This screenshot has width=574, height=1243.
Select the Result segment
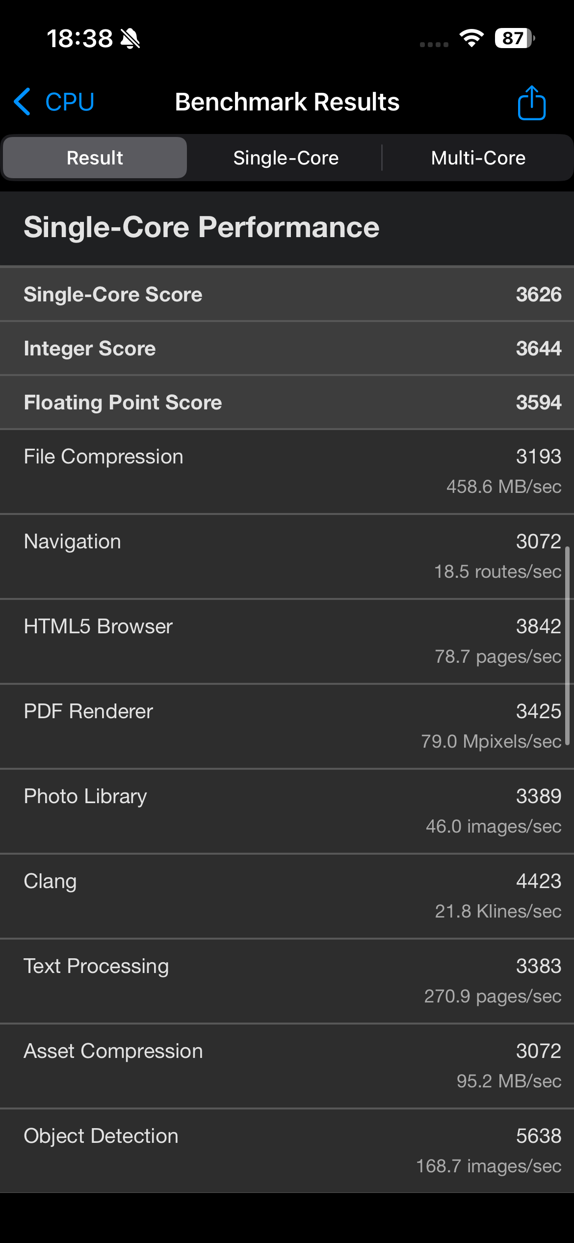95,158
